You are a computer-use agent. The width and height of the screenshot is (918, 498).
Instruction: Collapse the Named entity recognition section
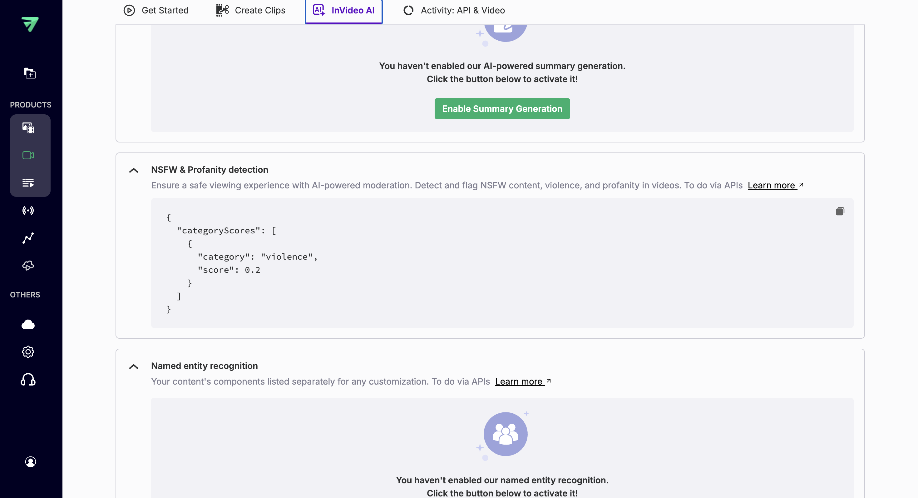pyautogui.click(x=134, y=366)
